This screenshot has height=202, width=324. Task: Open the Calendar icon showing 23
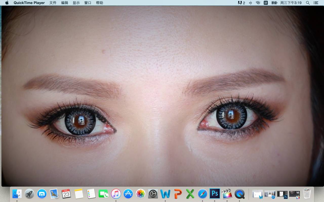(66, 194)
